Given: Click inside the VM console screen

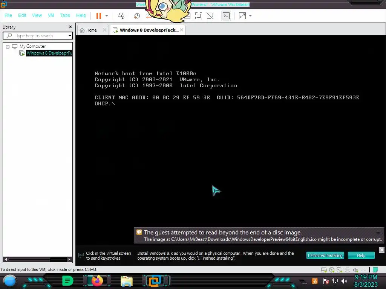Looking at the screenshot, I should click(230, 140).
